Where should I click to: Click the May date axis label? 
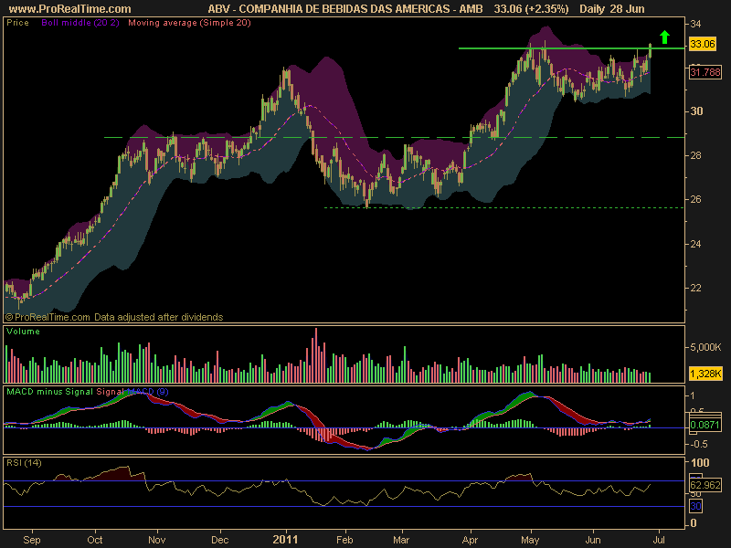(x=530, y=540)
